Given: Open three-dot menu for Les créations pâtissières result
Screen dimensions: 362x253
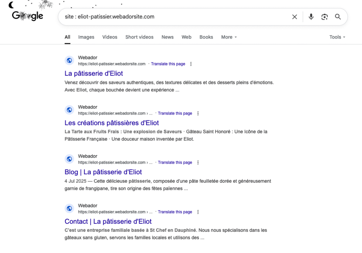Looking at the screenshot, I should tap(198, 113).
